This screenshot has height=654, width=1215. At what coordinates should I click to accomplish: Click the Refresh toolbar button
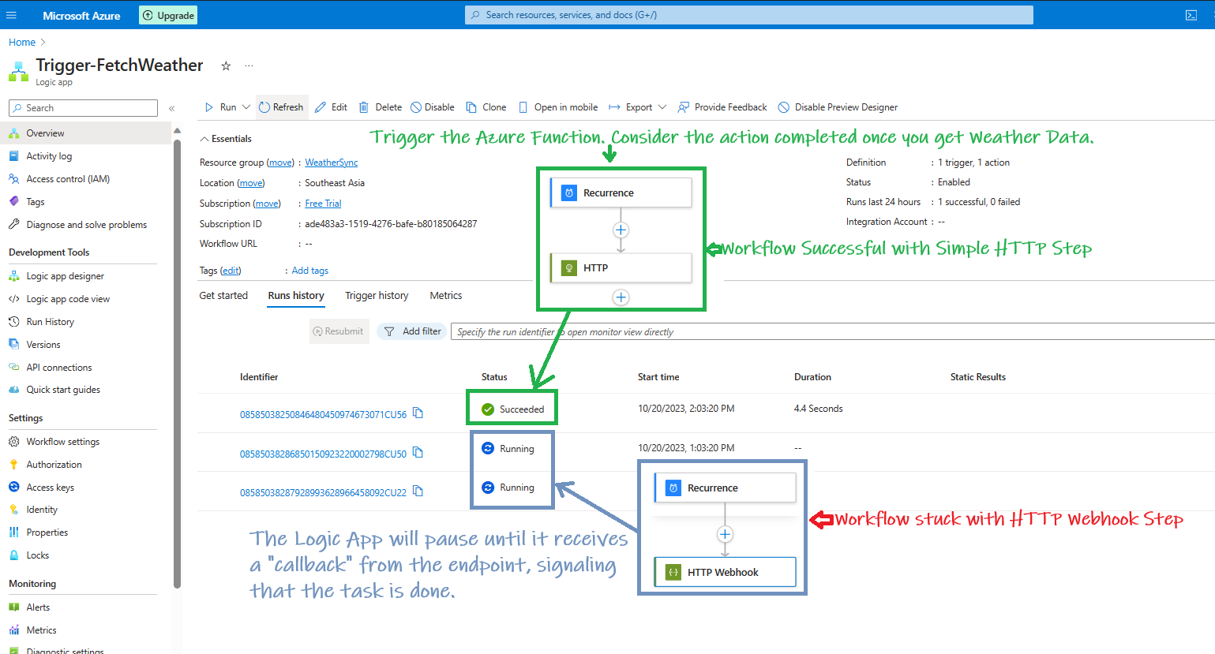(x=281, y=107)
